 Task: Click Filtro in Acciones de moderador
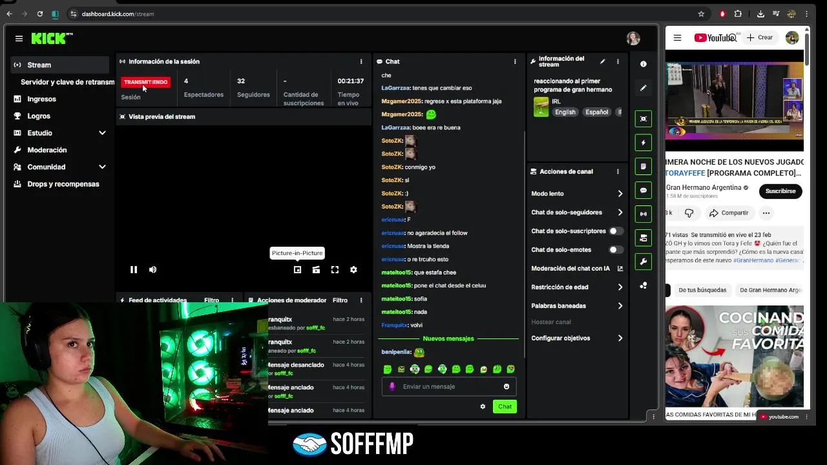coord(340,300)
